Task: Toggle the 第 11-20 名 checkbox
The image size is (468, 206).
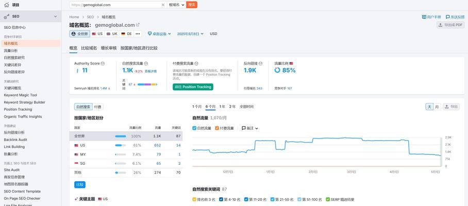Action: pos(246,199)
